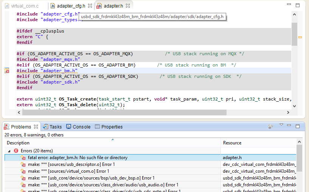Open the Properties view tab
Screen dimensions: 309x192
(x=109, y=127)
